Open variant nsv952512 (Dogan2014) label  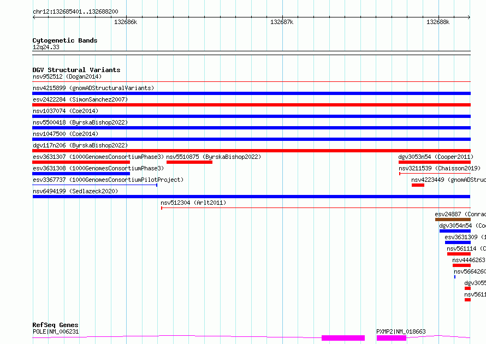[x=67, y=76]
